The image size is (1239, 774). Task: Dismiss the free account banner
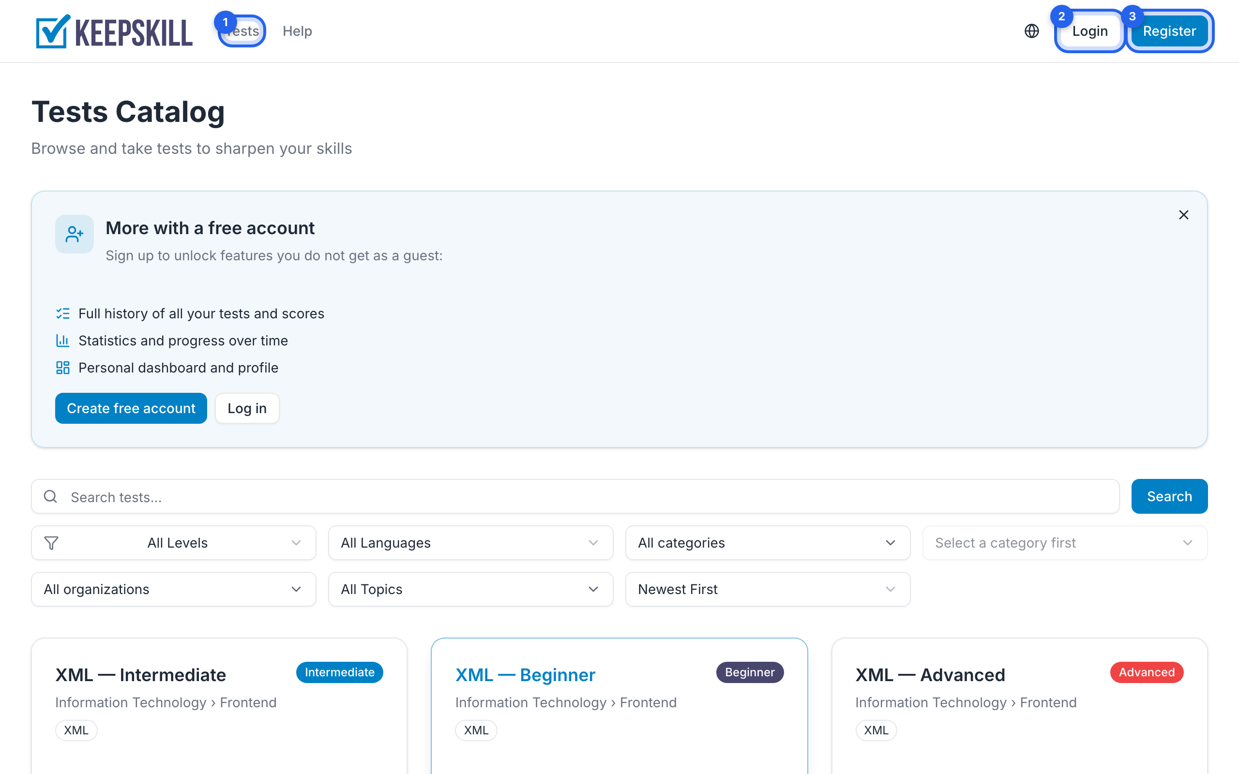coord(1183,215)
